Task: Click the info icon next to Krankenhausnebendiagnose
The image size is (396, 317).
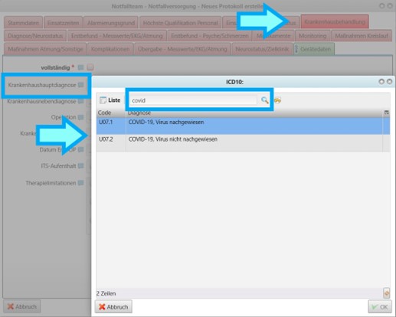Action: tap(80, 101)
